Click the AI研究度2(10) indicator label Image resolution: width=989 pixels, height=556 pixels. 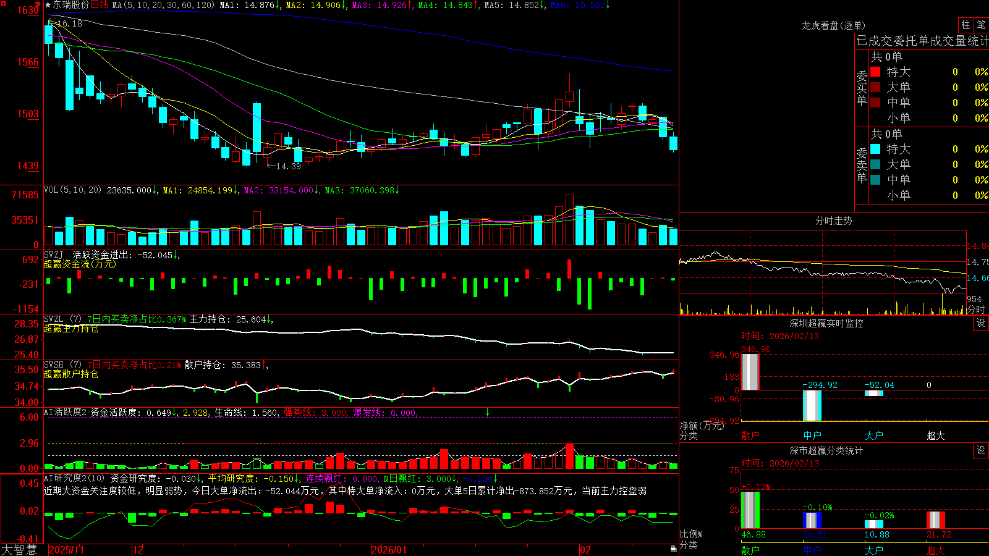click(x=74, y=478)
